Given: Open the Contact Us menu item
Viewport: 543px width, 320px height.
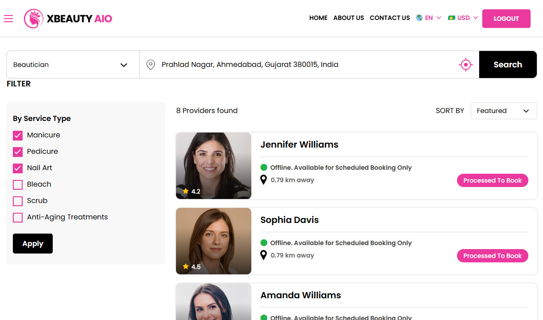Looking at the screenshot, I should click(390, 18).
